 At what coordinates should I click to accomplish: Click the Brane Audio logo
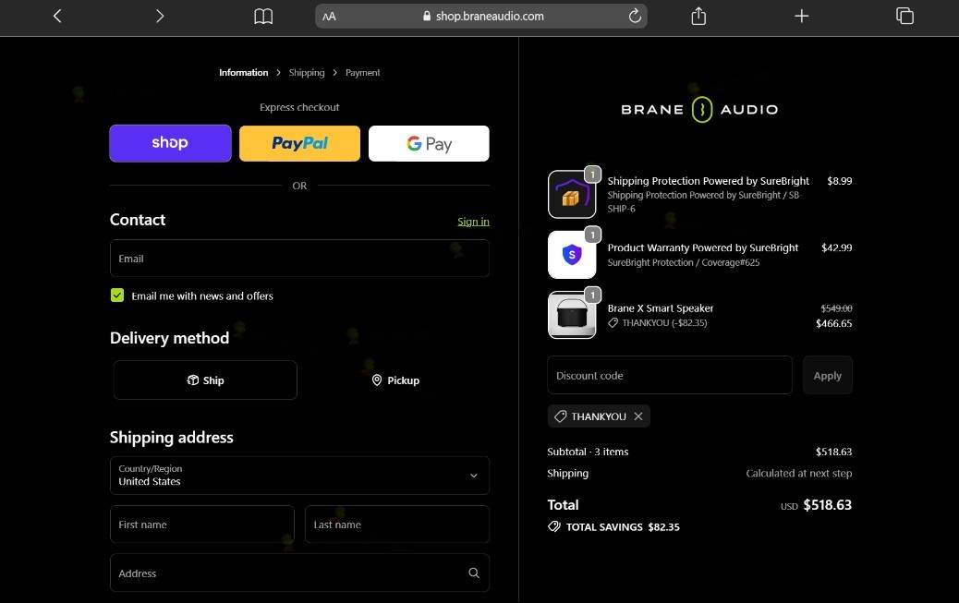[x=699, y=110]
